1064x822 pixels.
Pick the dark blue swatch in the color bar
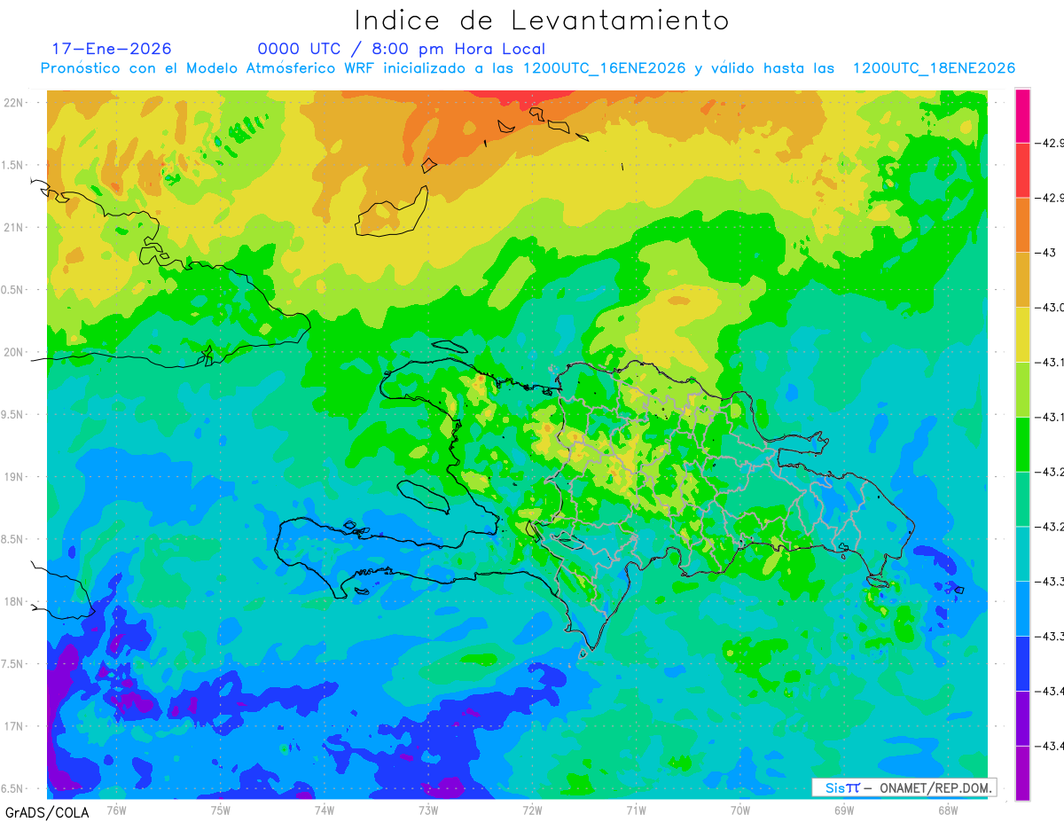(1022, 663)
